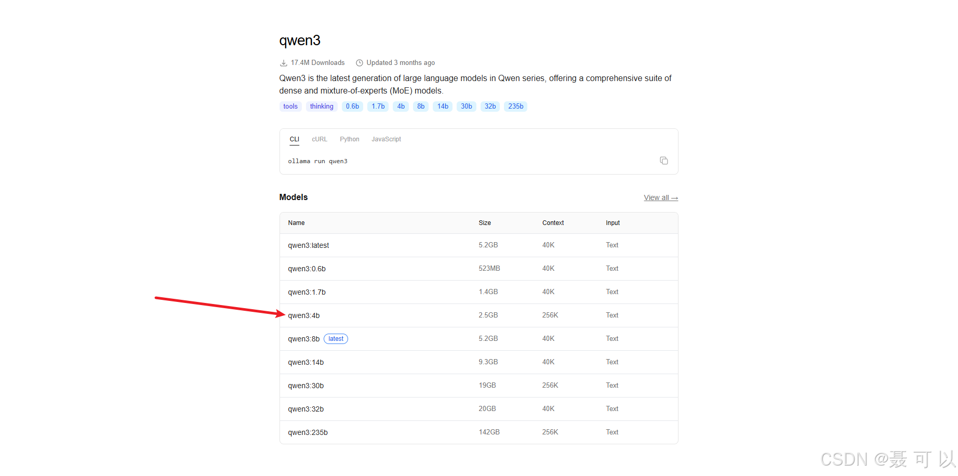Screen dimensions: 958x476
Task: Click the Updated 3 months ago text
Action: pos(401,63)
